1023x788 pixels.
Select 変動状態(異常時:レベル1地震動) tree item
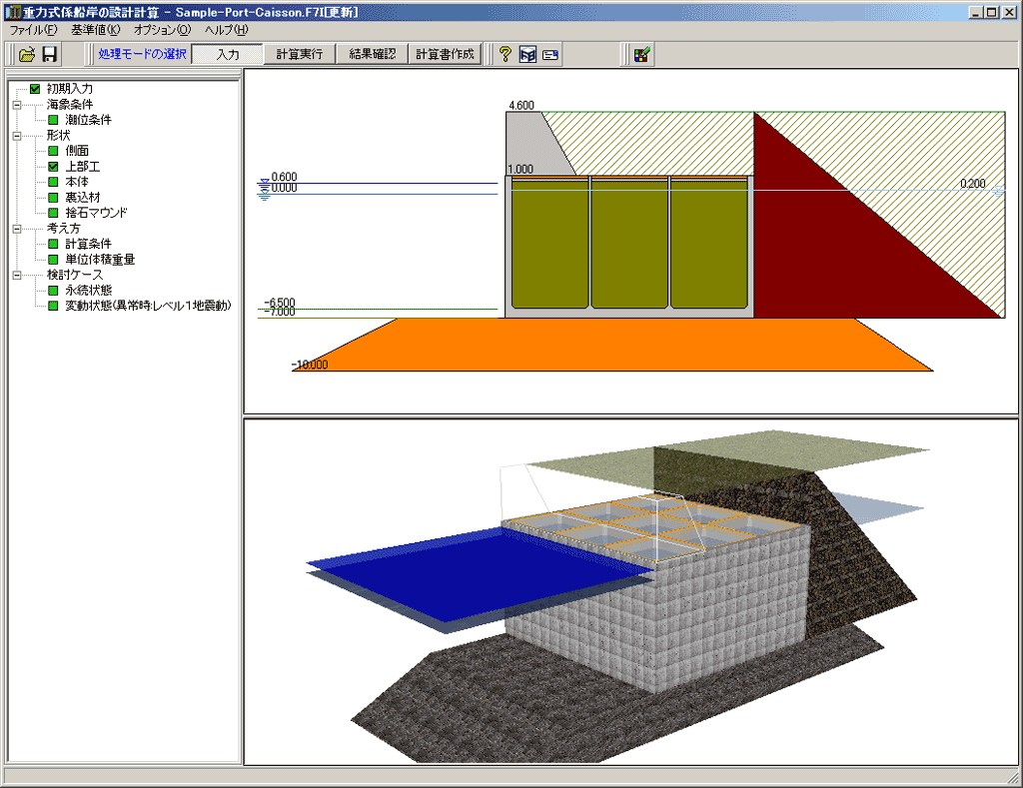coord(148,306)
